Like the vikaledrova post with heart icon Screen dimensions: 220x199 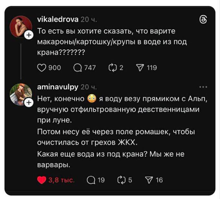(42, 68)
